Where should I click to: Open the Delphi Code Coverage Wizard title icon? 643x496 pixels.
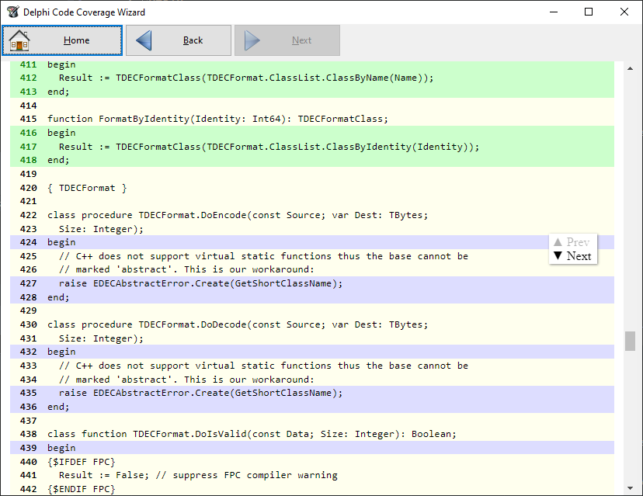(12, 12)
